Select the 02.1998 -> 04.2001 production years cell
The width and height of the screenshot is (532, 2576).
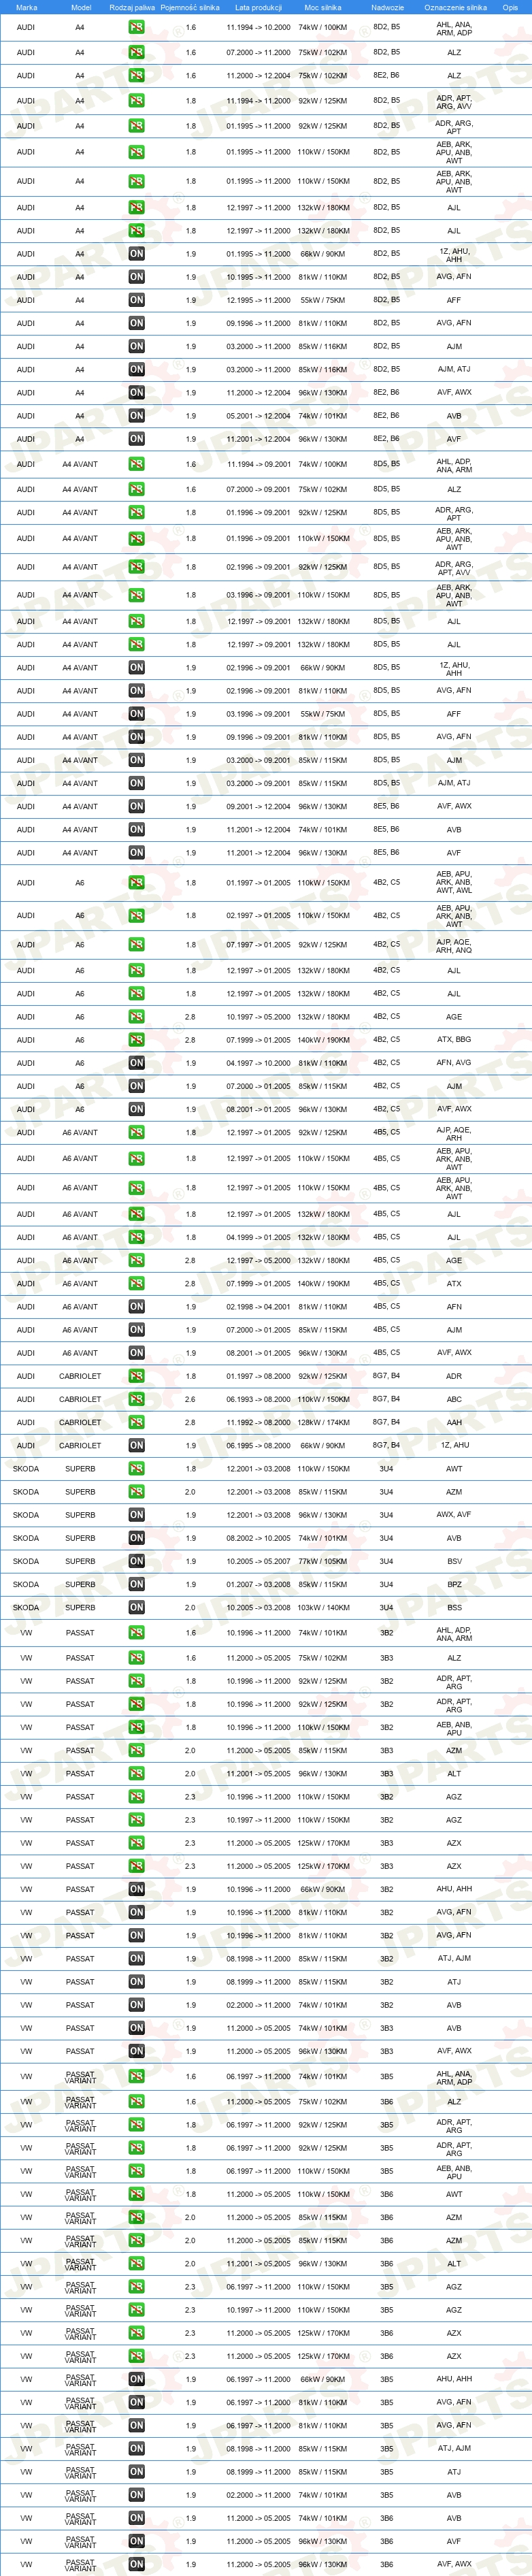coord(258,1307)
